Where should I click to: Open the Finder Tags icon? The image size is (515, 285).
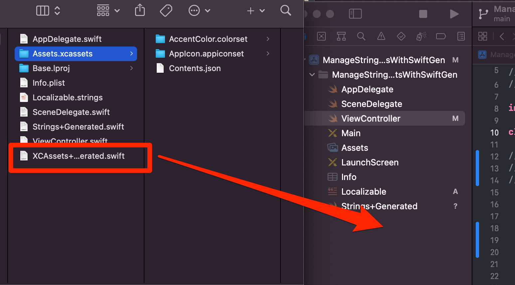click(x=166, y=11)
